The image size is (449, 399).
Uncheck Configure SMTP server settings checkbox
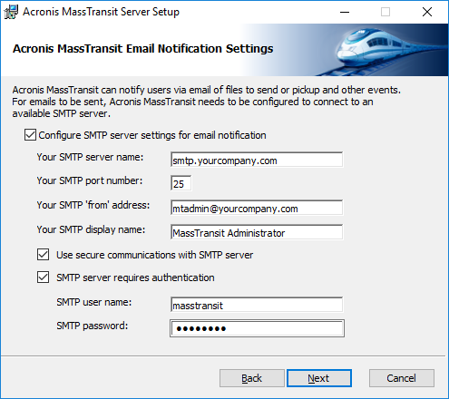point(30,135)
